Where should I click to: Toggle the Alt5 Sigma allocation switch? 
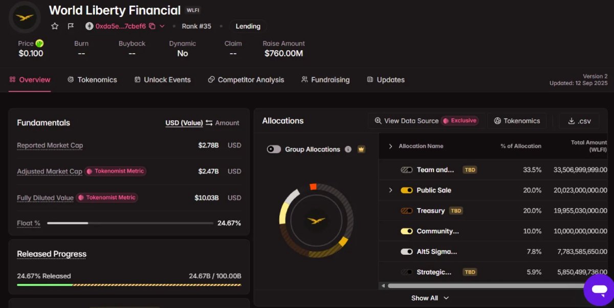(x=407, y=252)
